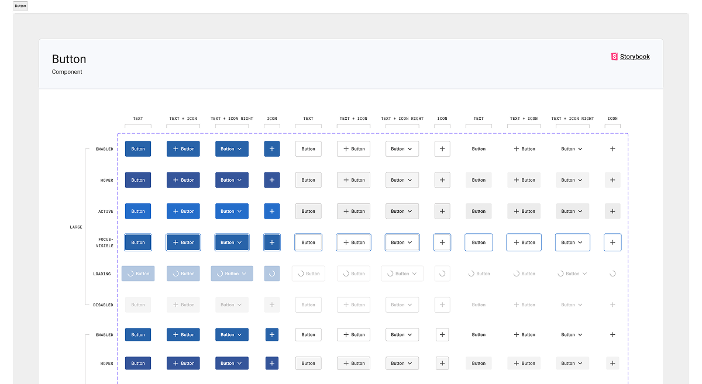Click gray filled text-only Button in Disabled row

tap(138, 305)
